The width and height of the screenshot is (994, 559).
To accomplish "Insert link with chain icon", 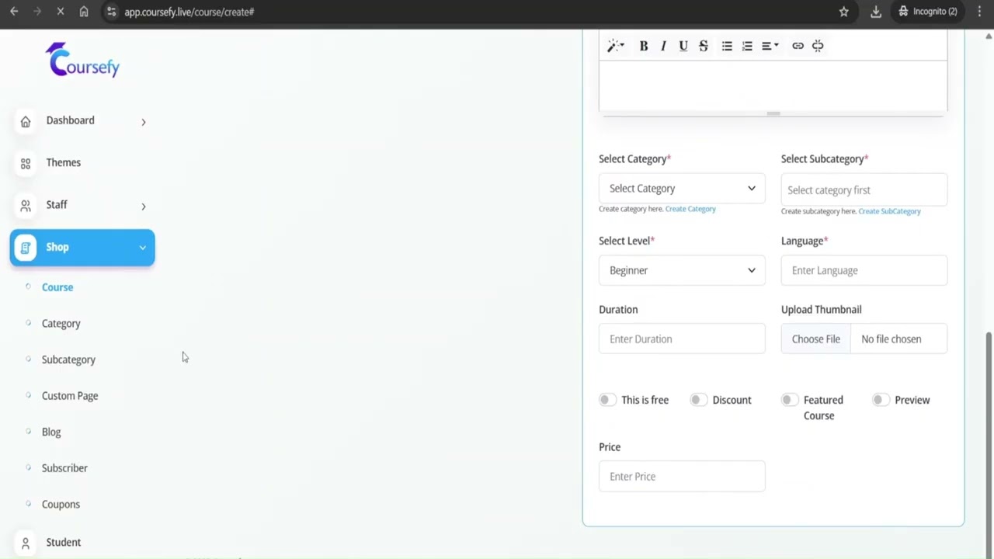I will 798,46.
